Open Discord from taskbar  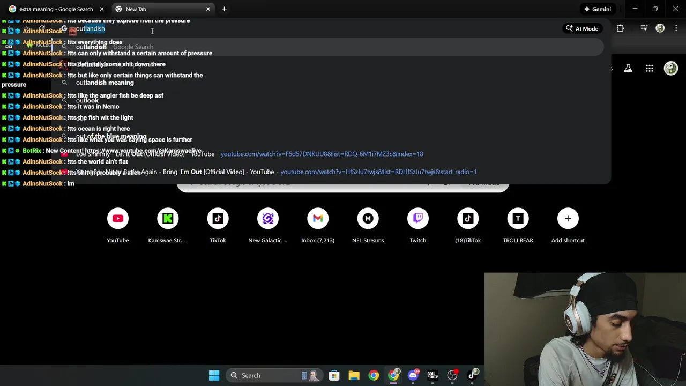(413, 375)
